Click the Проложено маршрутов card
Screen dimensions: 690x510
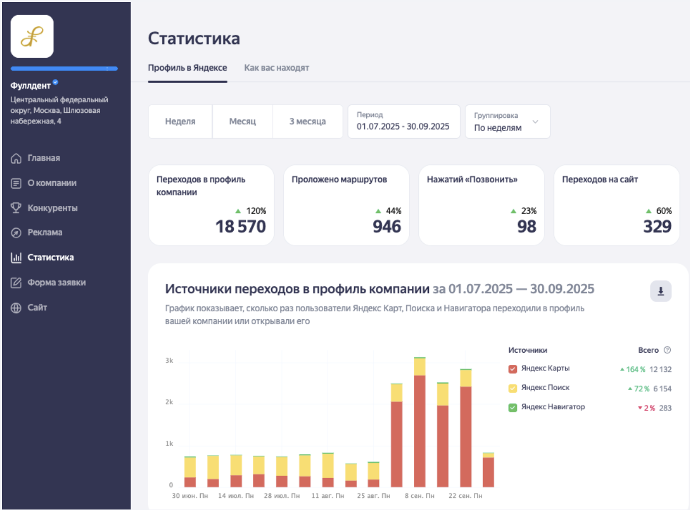click(x=347, y=205)
